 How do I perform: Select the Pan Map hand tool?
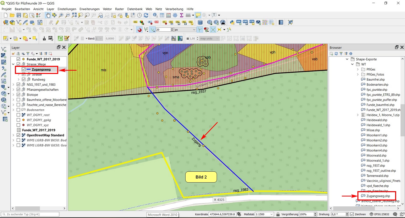(48, 15)
